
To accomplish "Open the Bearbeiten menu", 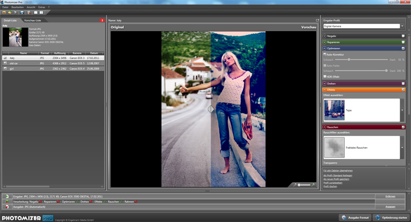I will point(17,7).
